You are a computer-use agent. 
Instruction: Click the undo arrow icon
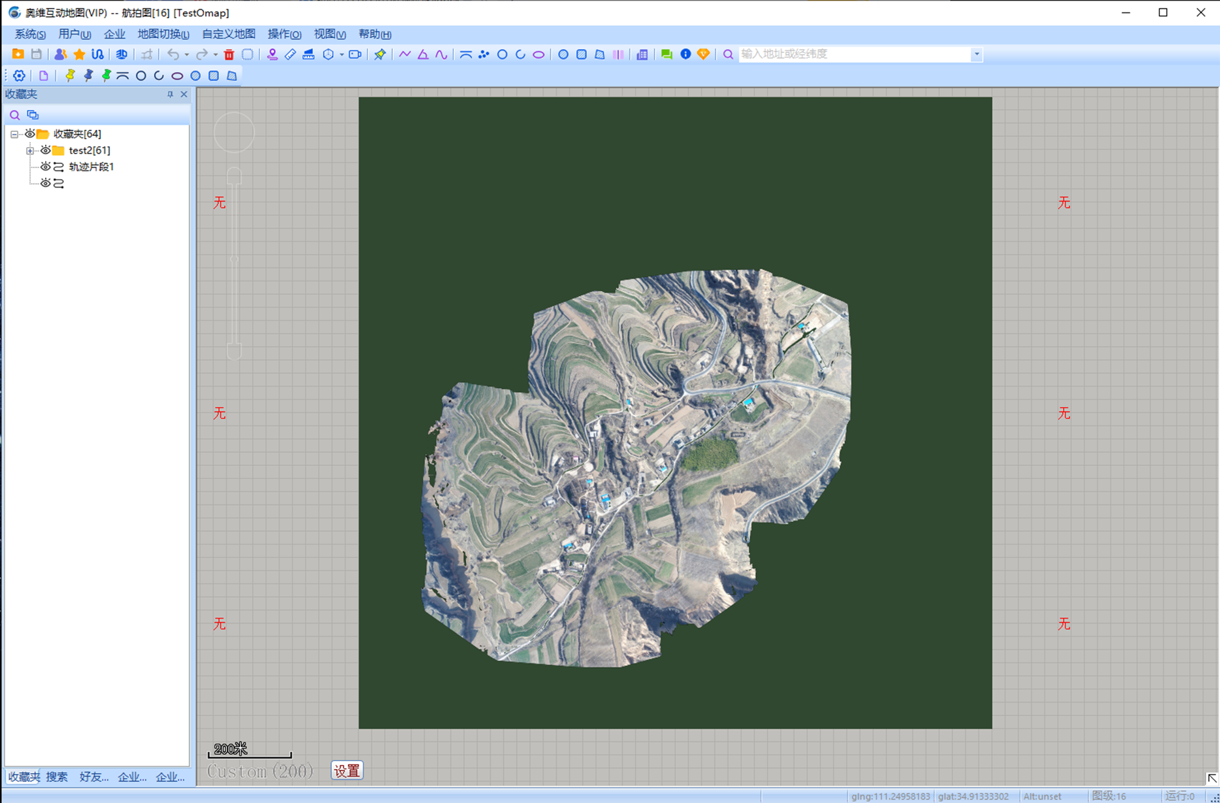click(x=173, y=54)
